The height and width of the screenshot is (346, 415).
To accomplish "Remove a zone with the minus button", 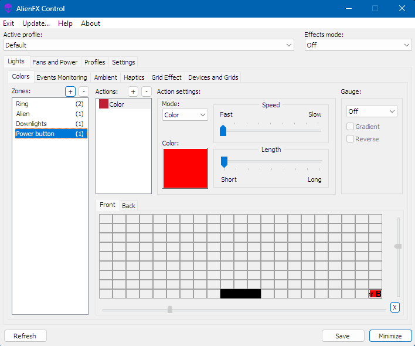I will tap(84, 91).
